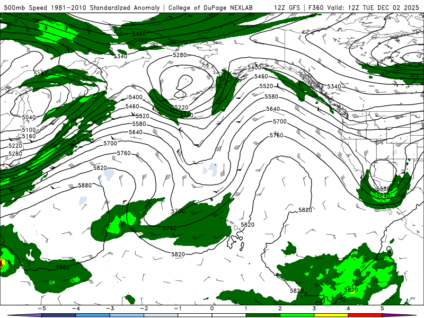
Task: Click the "500mb Speed 1981-2010 Standardized Anomaly" title
Action: pos(82,7)
